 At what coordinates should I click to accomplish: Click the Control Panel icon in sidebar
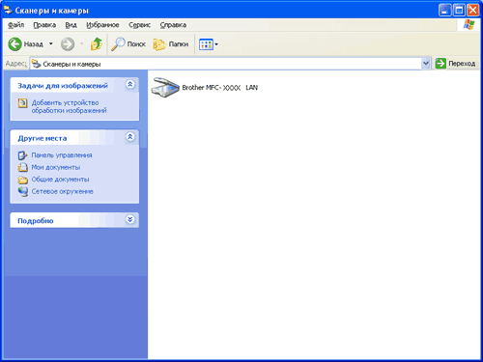[22, 155]
